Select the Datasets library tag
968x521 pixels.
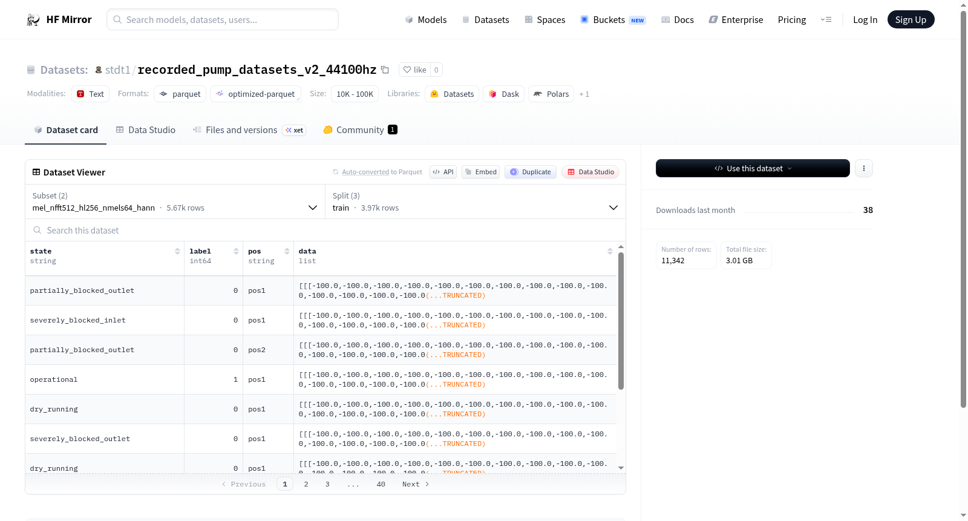[x=452, y=94]
